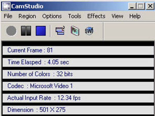The image size is (155, 116).
Task: Click the CamStudio title bar app icon
Action: pyautogui.click(x=6, y=6)
